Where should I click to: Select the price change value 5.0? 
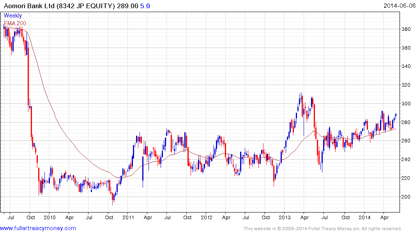[145, 6]
